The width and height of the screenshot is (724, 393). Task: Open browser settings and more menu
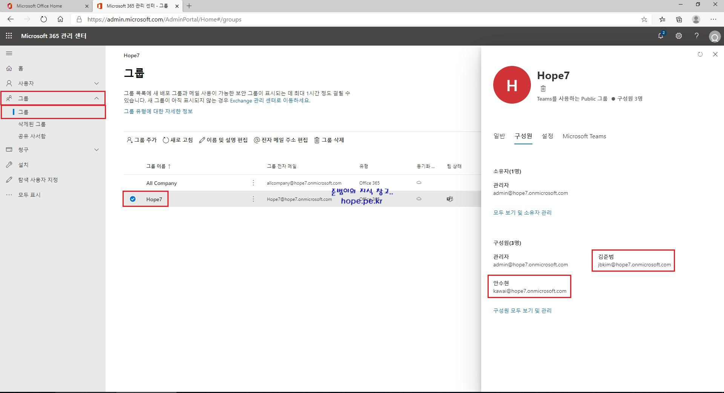tap(713, 19)
